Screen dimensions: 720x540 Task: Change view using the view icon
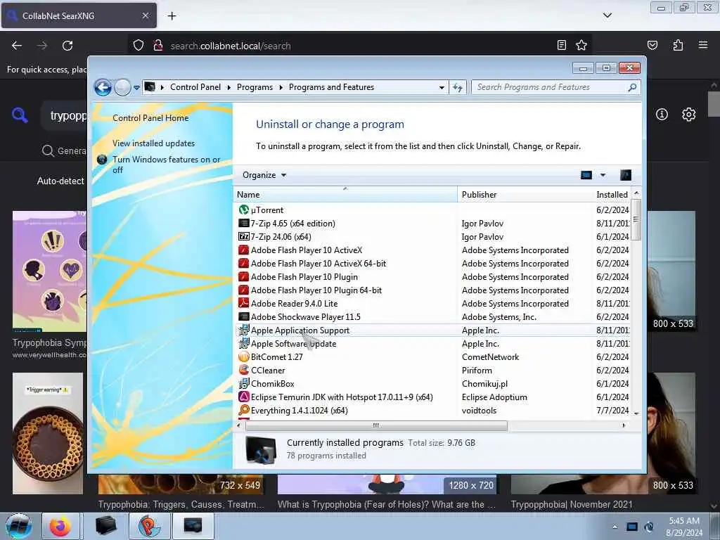coord(586,175)
